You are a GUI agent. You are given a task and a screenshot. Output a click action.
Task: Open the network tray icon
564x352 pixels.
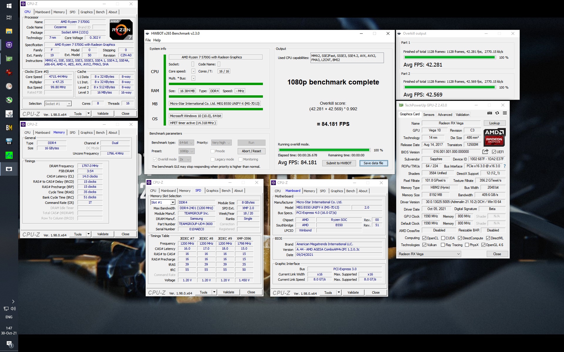pos(6,309)
